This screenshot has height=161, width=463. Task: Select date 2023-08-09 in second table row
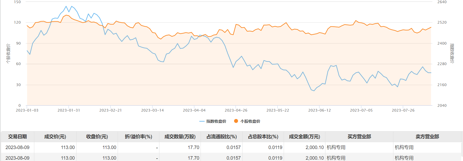coord(18,158)
